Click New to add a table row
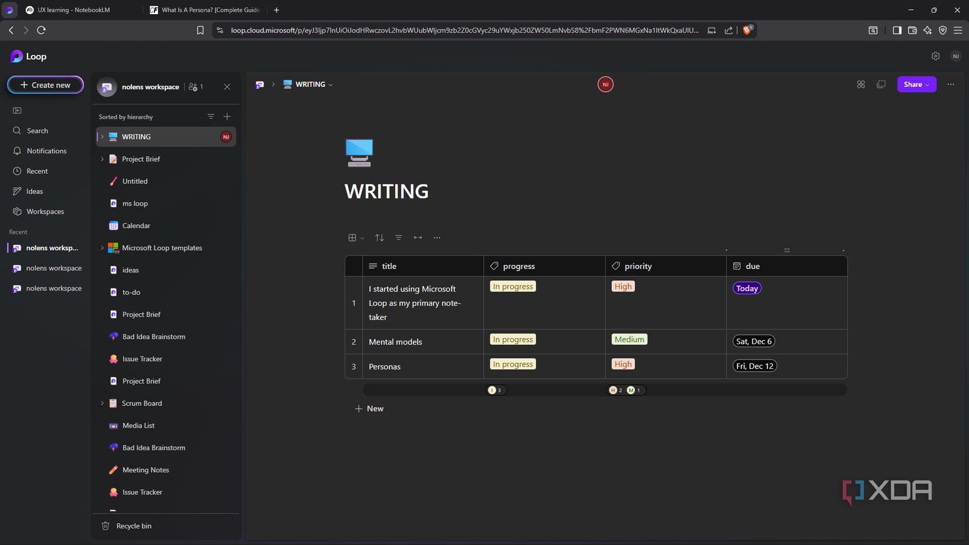Screen dimensions: 969x545 click(369, 408)
